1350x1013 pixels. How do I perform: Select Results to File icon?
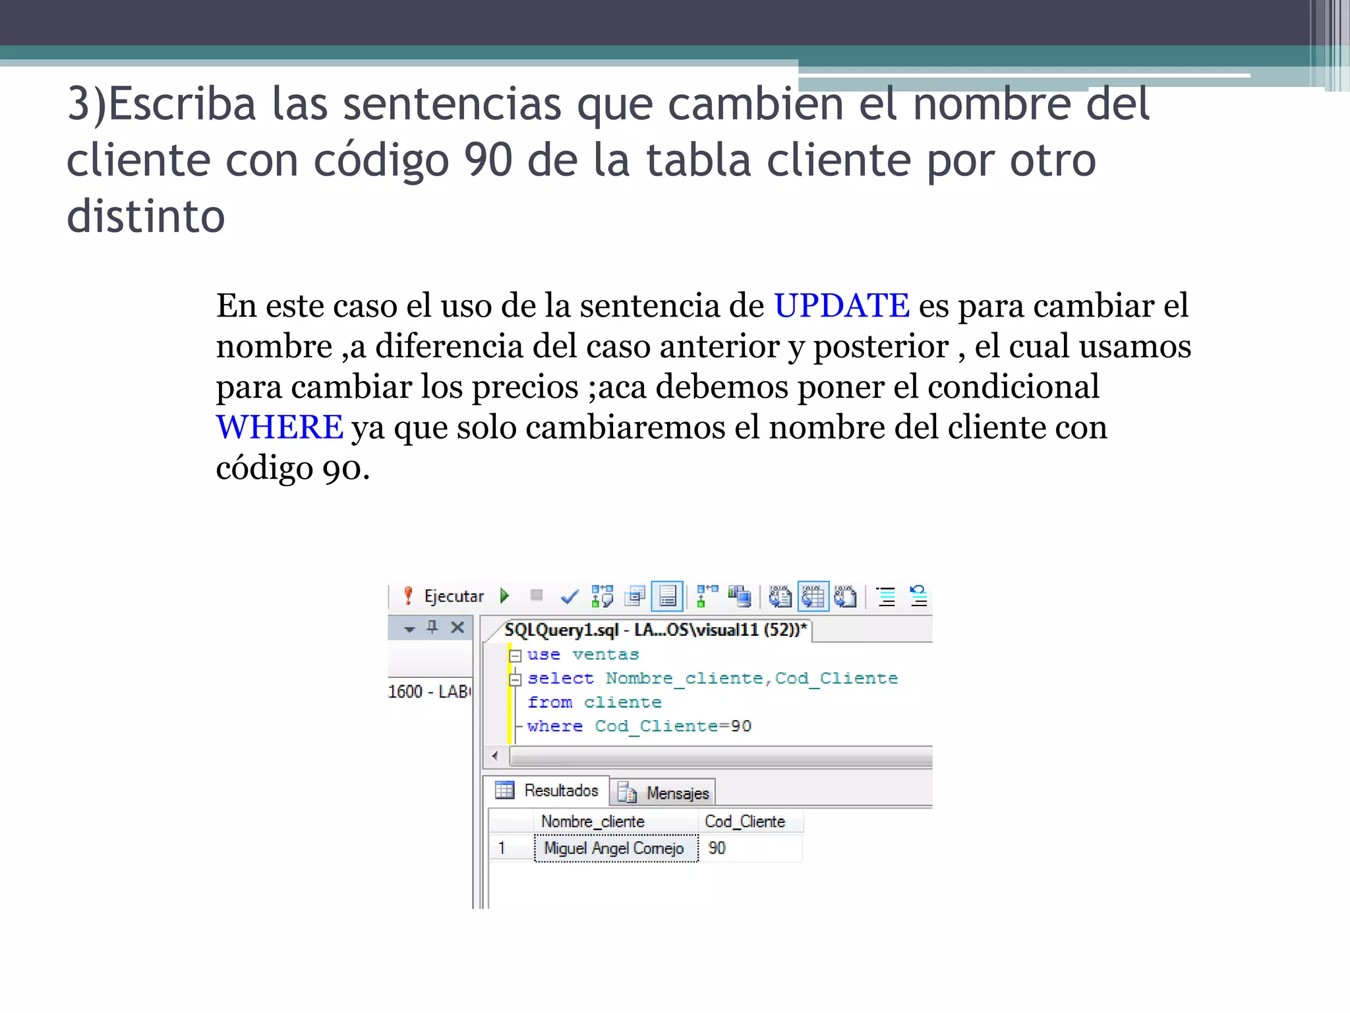[845, 596]
